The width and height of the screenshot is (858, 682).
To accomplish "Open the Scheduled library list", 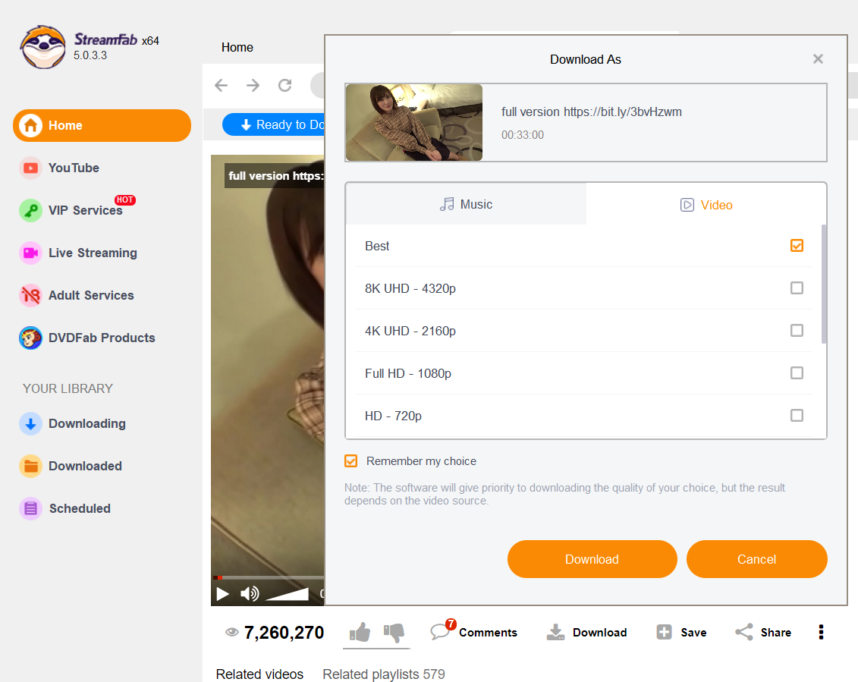I will pyautogui.click(x=65, y=508).
